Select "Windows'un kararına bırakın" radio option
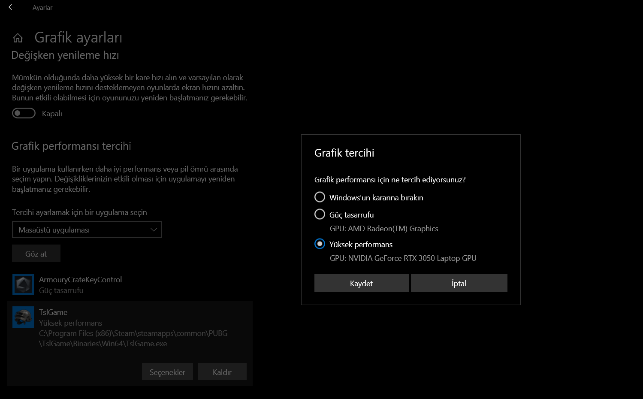 [320, 197]
